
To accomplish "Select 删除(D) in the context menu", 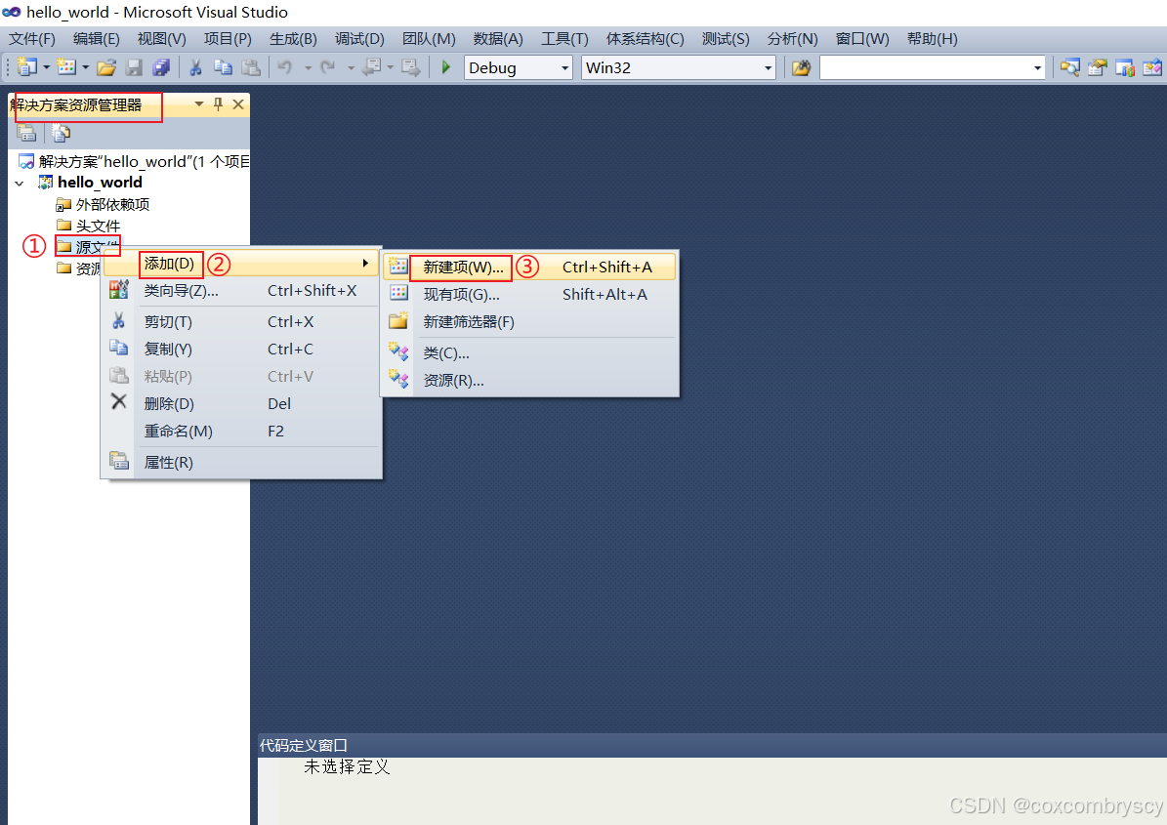I will tap(241, 404).
